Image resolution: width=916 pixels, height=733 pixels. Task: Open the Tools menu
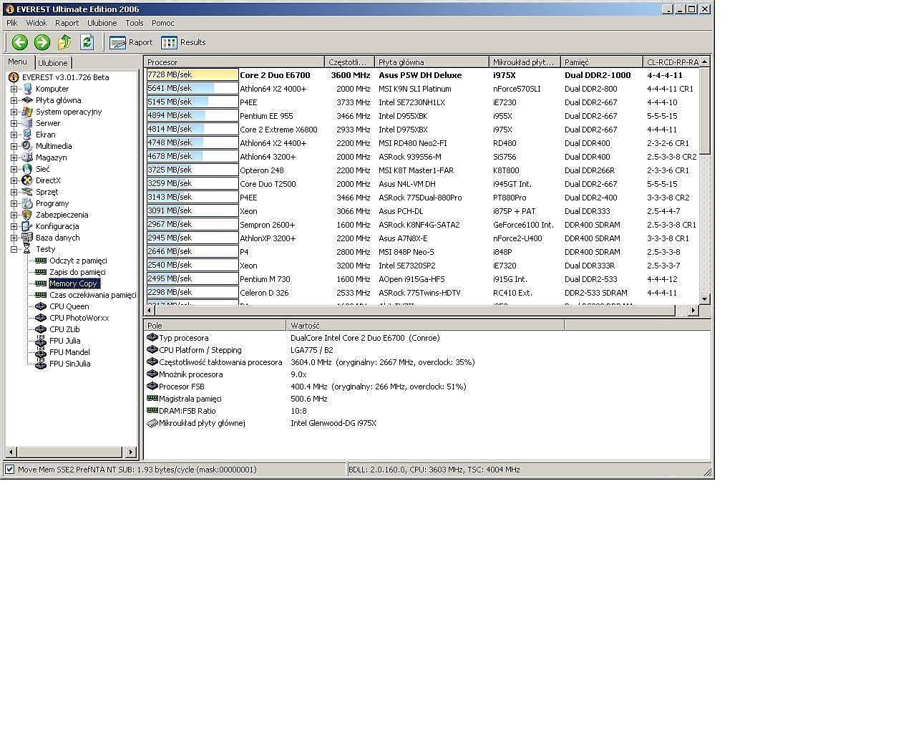tap(135, 23)
